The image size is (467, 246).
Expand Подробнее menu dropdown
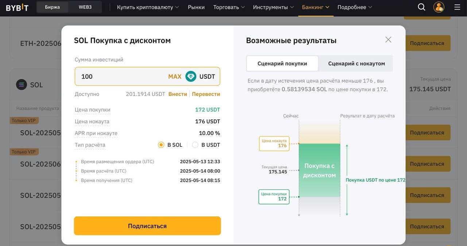point(355,7)
